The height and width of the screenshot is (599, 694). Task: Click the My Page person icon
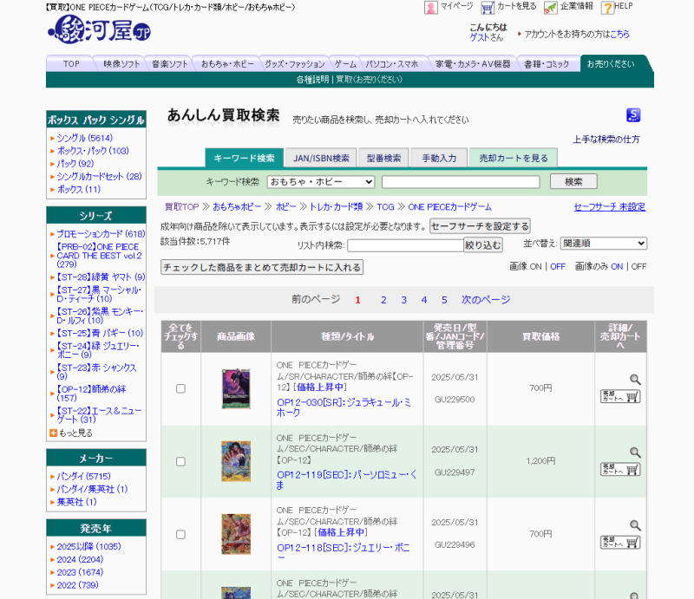coord(430,8)
